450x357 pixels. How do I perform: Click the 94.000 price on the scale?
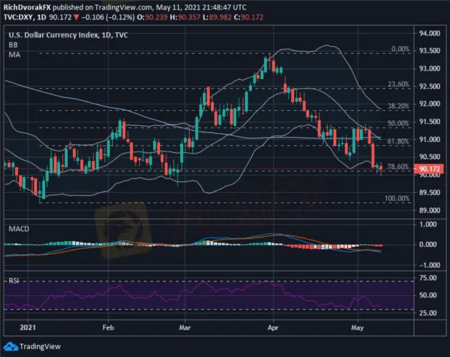[x=430, y=33]
